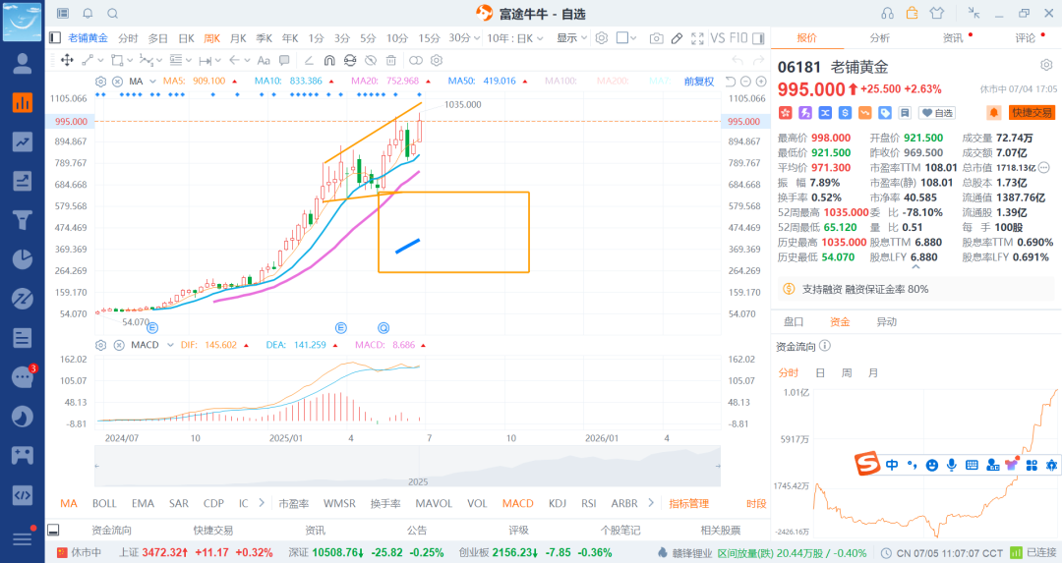This screenshot has height=563, width=1062.
Task: Remove the MACD indicator with X icon
Action: pyautogui.click(x=119, y=345)
